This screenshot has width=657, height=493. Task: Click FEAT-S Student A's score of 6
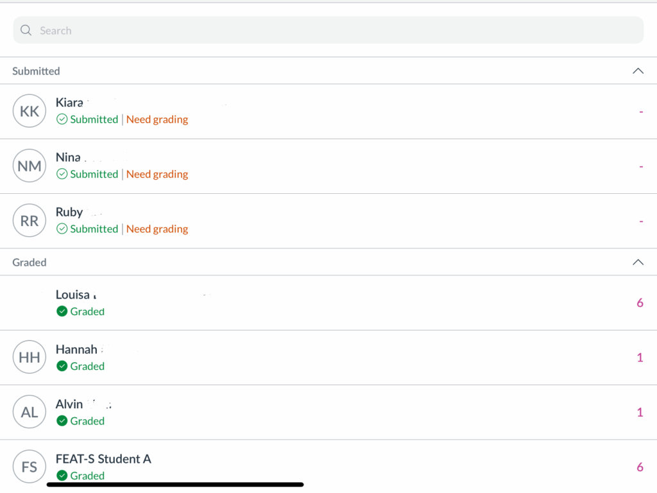[640, 467]
